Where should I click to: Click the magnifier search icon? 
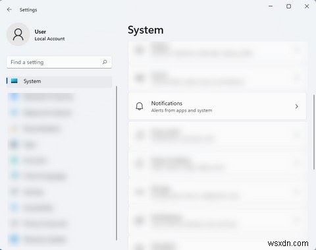(105, 62)
